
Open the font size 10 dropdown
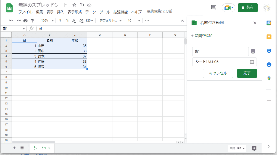pyautogui.click(x=134, y=21)
